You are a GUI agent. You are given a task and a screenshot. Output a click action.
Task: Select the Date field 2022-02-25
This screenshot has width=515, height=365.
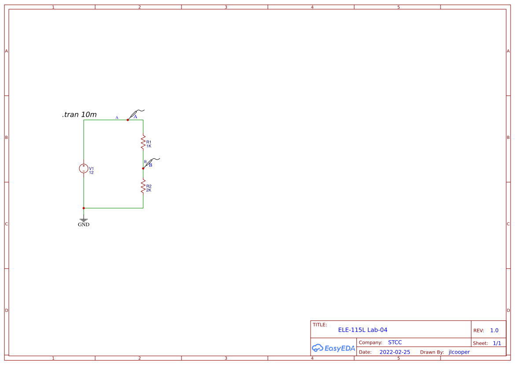(395, 352)
